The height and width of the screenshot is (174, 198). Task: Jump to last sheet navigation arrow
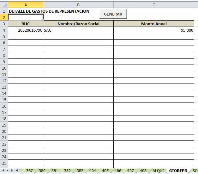[x=16, y=171]
